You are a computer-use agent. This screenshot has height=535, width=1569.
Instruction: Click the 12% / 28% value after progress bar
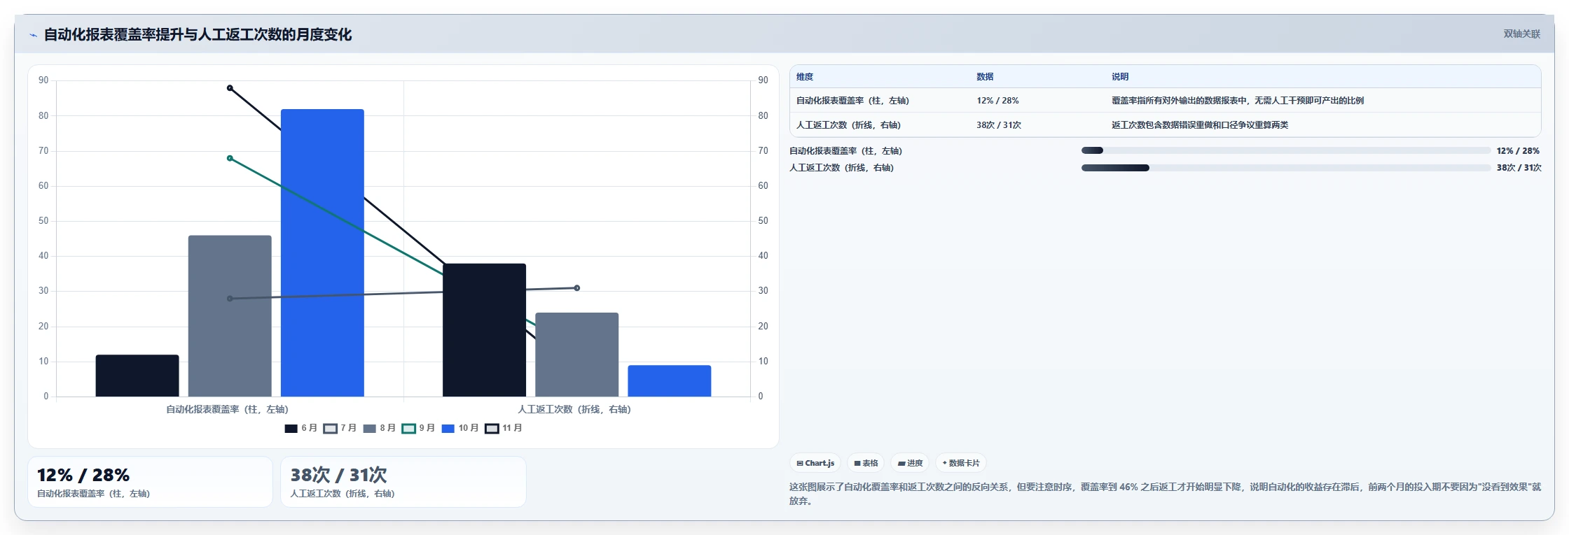(1518, 151)
